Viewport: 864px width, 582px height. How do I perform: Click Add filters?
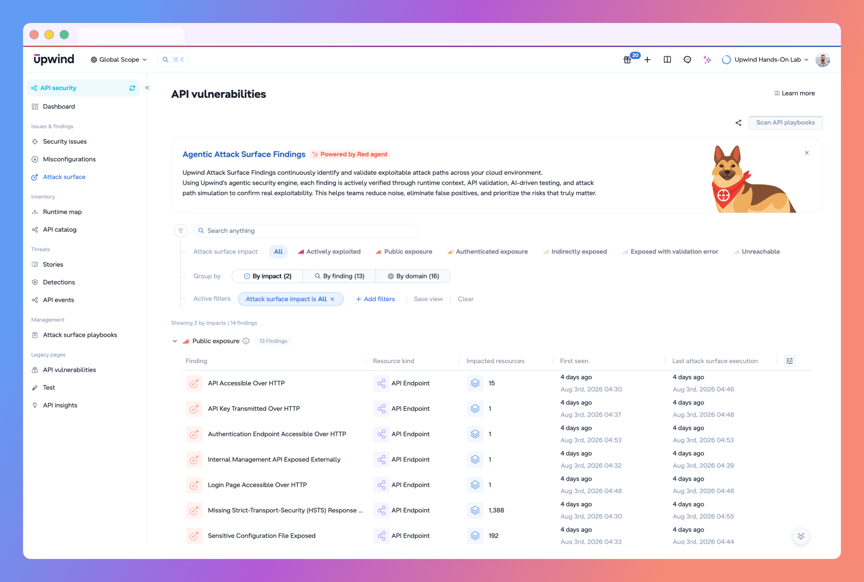(375, 299)
